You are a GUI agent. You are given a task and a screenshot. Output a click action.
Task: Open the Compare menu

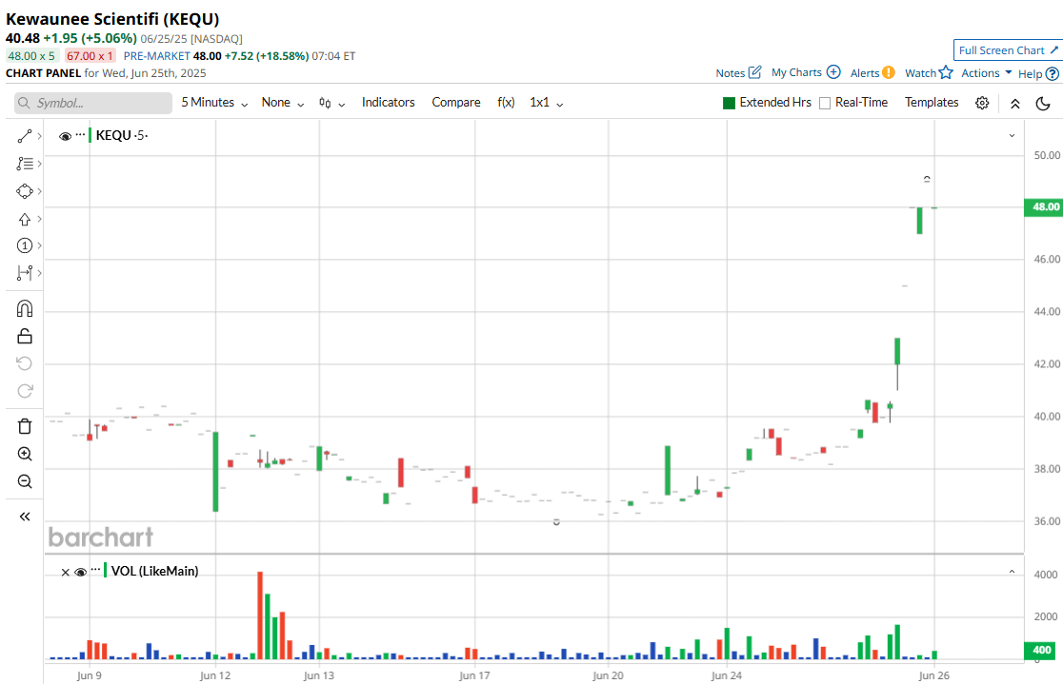pyautogui.click(x=456, y=102)
